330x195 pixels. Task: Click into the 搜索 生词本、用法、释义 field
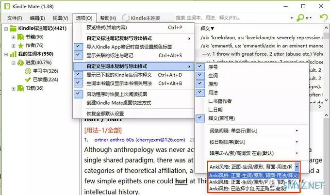pos(231,18)
